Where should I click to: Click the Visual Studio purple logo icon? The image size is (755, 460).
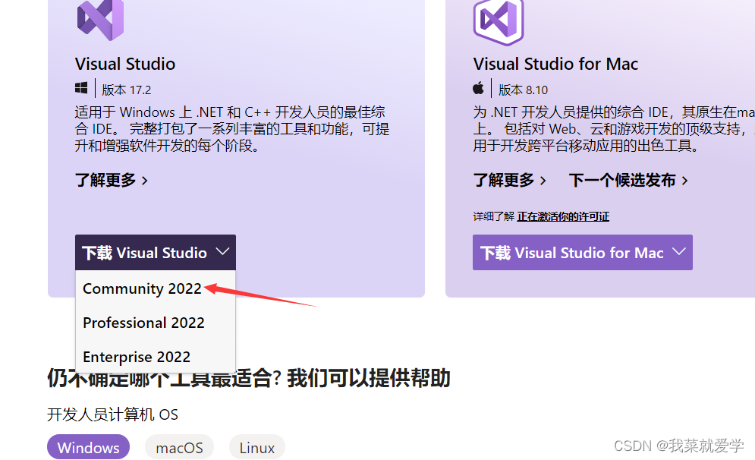coord(101,20)
